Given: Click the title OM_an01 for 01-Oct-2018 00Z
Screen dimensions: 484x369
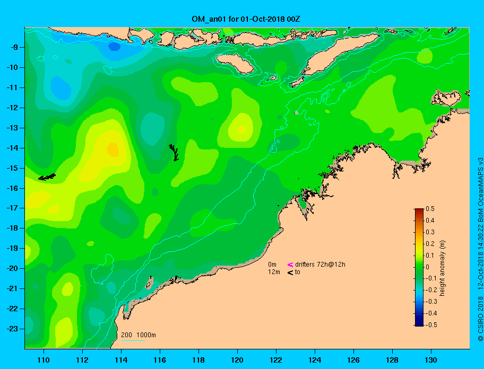Looking at the screenshot, I should [246, 19].
